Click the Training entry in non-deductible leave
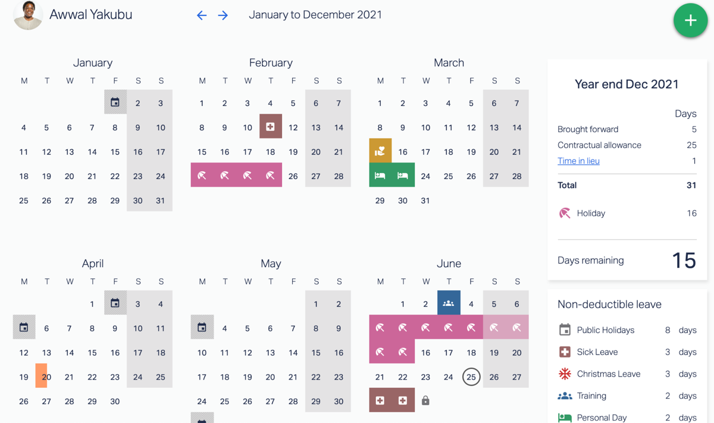This screenshot has width=714, height=423. [627, 396]
